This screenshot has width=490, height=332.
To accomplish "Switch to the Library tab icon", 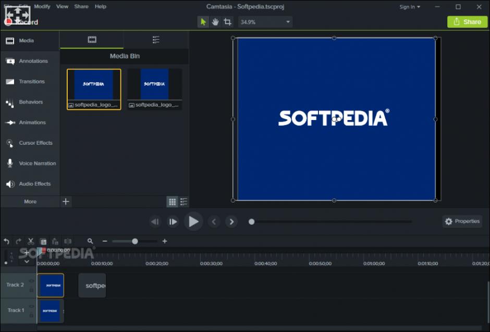I will click(x=156, y=40).
